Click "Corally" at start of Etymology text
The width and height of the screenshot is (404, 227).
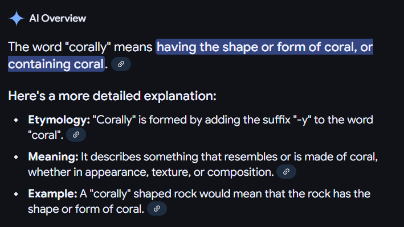114,120
